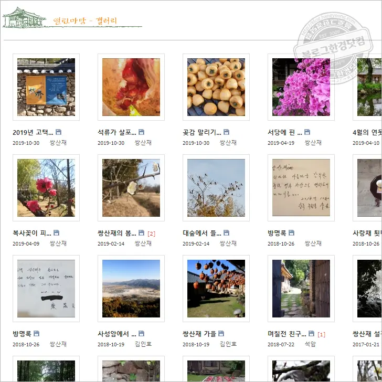The width and height of the screenshot is (382, 382).
Task: Click the '열린마당 - 갤러리' page heading
Action: [x=85, y=20]
